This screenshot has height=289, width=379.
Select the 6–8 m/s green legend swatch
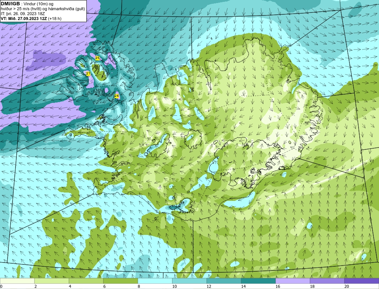(121, 281)
